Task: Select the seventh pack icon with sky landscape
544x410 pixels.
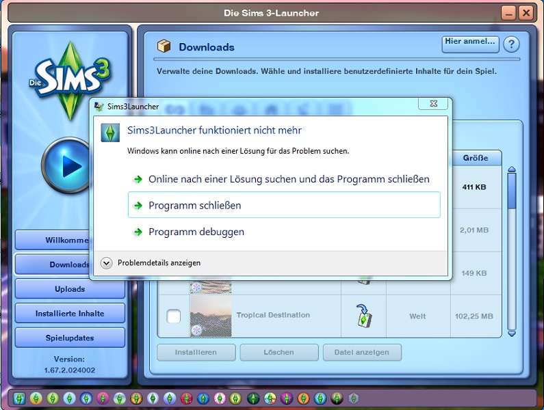Action: tap(119, 398)
